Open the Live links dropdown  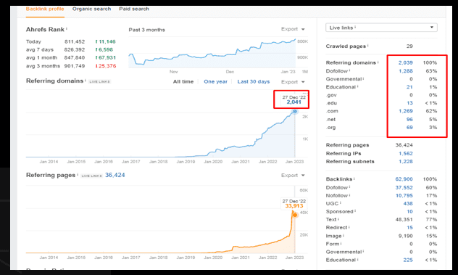click(381, 28)
